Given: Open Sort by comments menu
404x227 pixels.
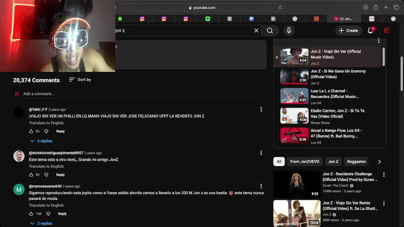Looking at the screenshot, I should pyautogui.click(x=80, y=80).
